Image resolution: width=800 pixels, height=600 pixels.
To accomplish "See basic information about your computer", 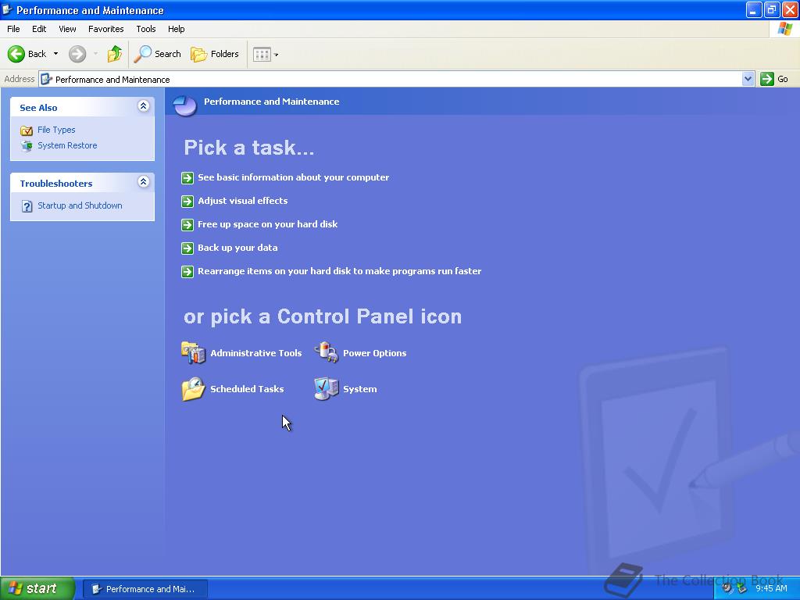I will [x=294, y=177].
